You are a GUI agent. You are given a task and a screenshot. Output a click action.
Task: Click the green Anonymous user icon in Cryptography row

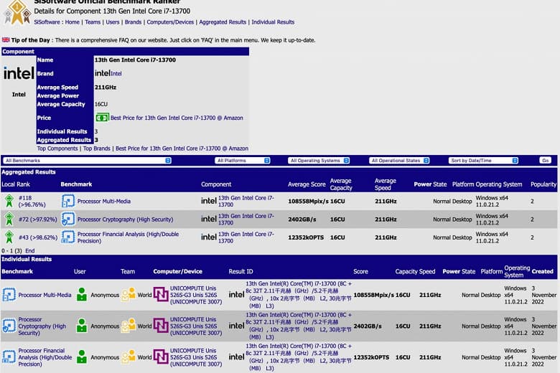coord(82,326)
